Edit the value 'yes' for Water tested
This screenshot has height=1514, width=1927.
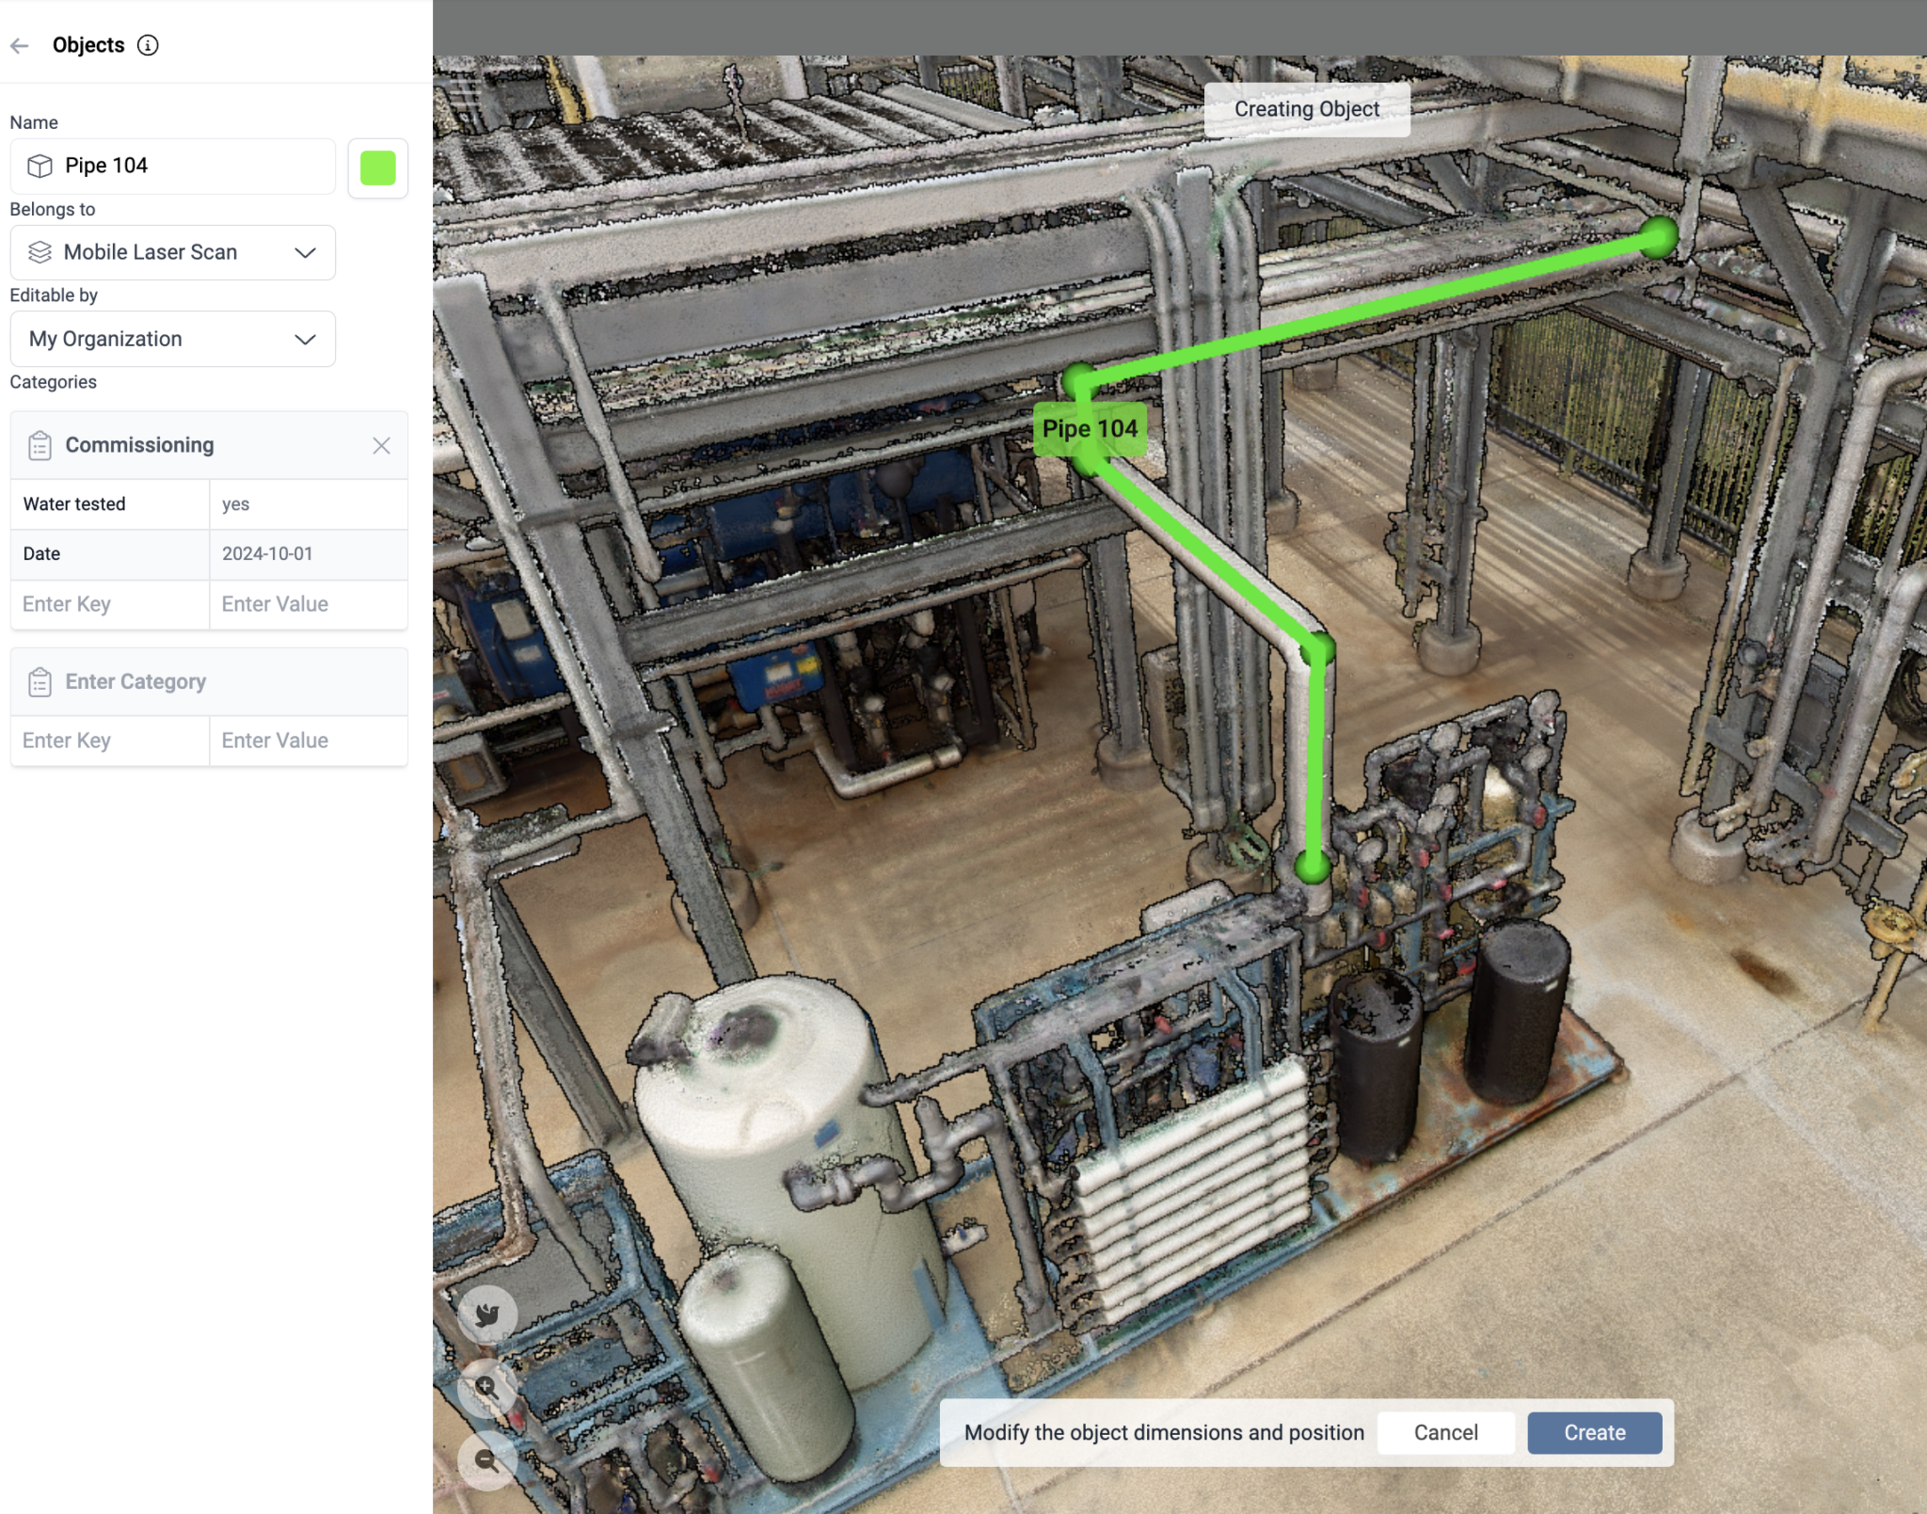[309, 504]
